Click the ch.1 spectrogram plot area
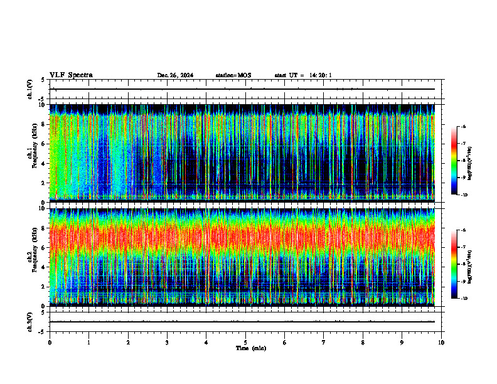 tap(242, 153)
